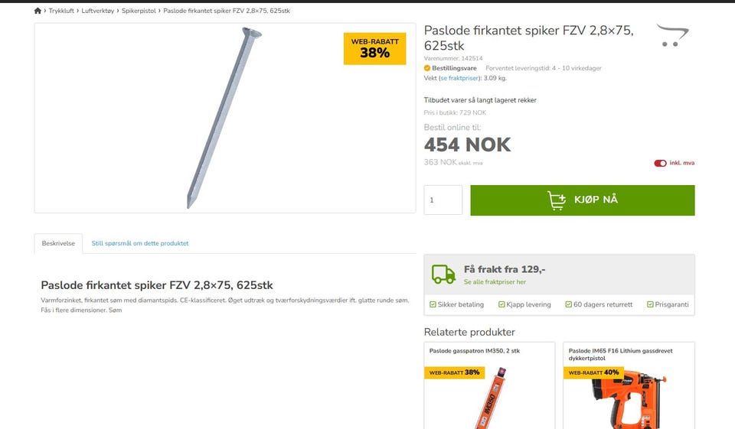Image resolution: width=735 pixels, height=429 pixels.
Task: Open Spikerpistol breadcrumb link
Action: coord(139,11)
